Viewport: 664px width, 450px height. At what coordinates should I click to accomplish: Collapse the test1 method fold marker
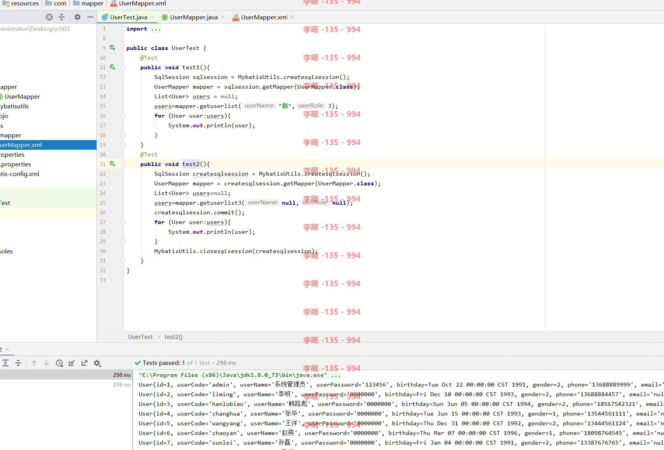(x=123, y=67)
